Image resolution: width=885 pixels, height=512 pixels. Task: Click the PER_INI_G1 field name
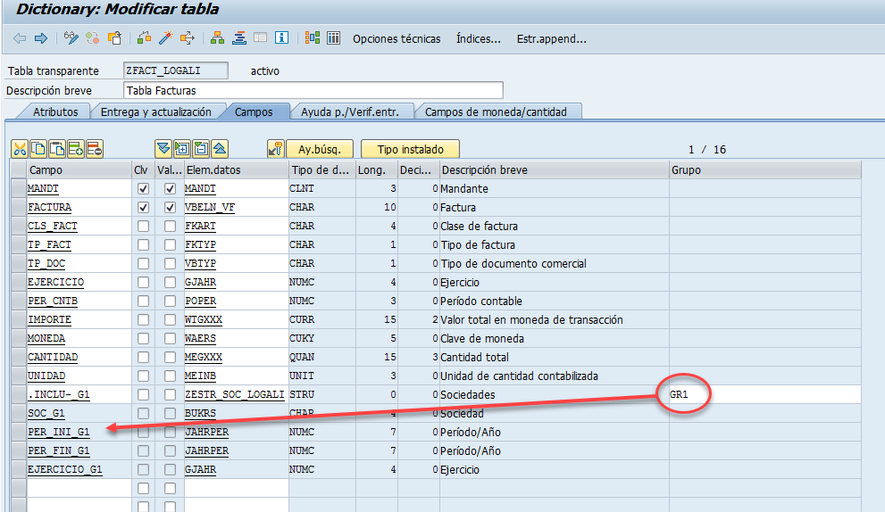click(x=59, y=432)
